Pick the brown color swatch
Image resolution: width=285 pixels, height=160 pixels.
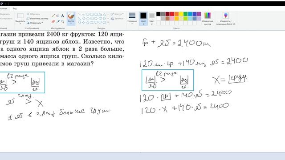click(167, 18)
